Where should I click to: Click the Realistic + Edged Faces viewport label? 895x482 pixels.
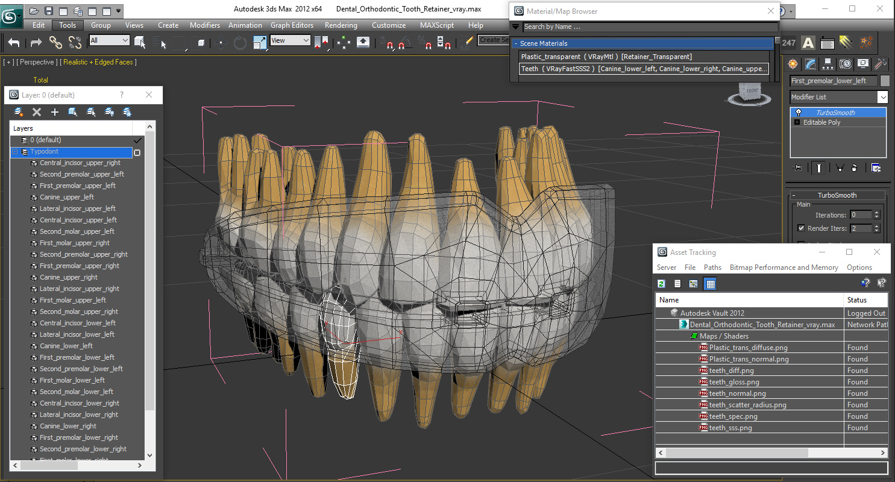point(99,62)
